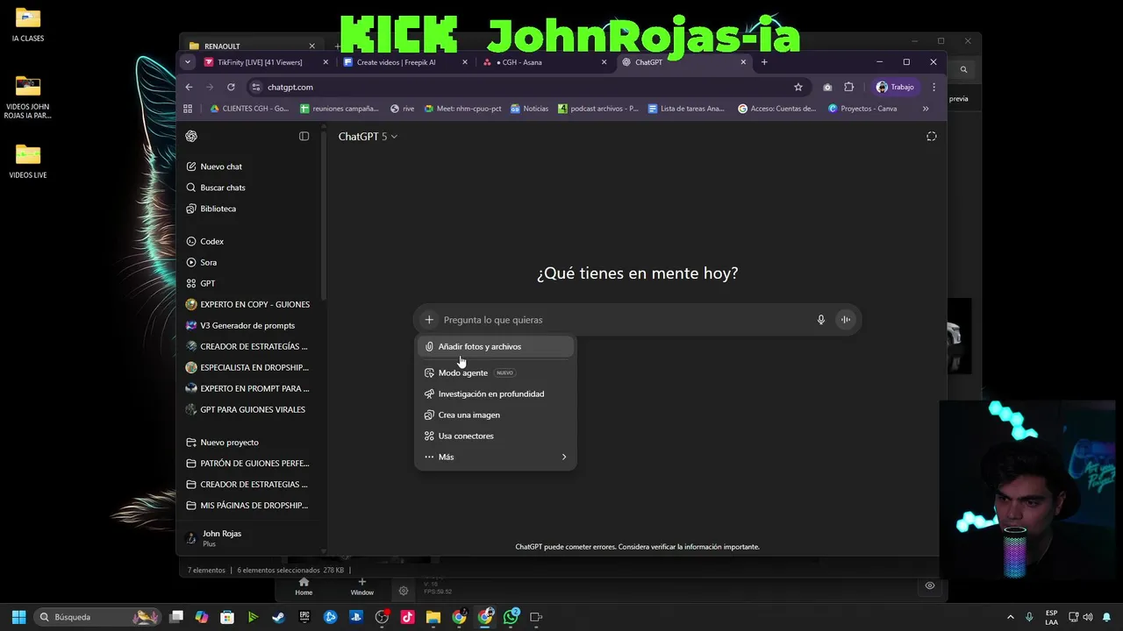
Task: Click the ChatGPT logo icon
Action: [191, 136]
